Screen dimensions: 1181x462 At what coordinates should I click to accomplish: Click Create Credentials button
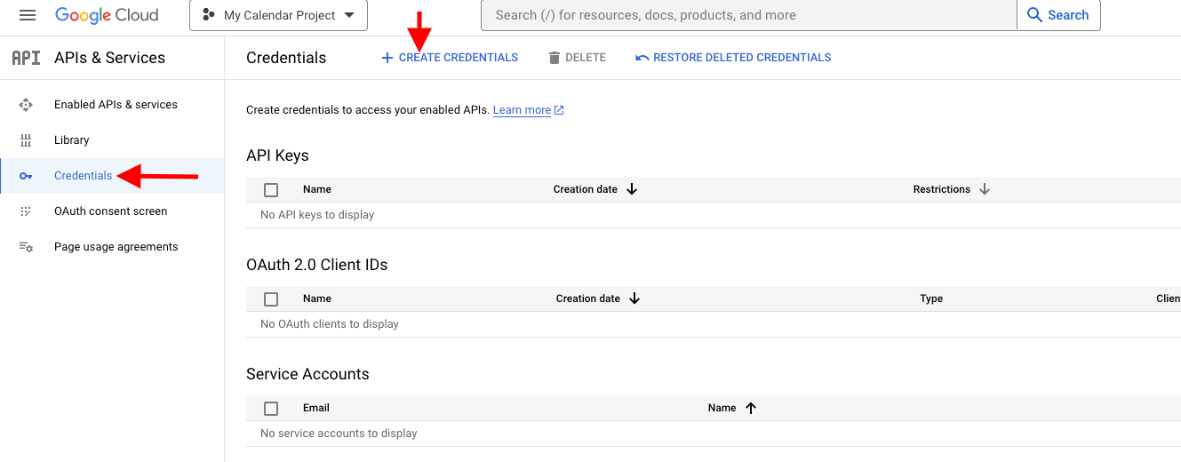[x=450, y=58]
